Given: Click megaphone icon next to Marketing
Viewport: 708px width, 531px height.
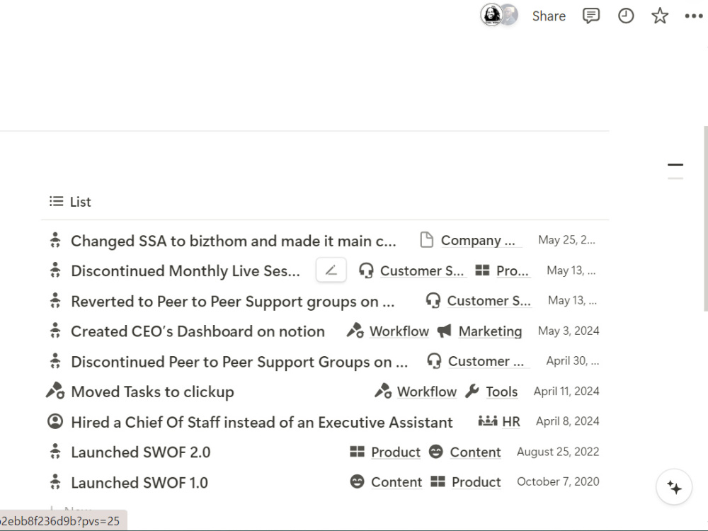Looking at the screenshot, I should (445, 331).
